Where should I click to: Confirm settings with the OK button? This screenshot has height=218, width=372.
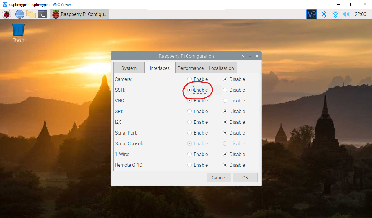point(245,177)
